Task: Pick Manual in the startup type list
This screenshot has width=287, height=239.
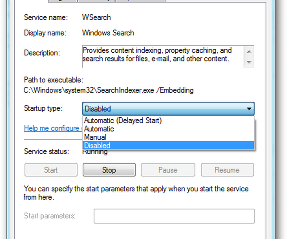Action: (x=95, y=137)
